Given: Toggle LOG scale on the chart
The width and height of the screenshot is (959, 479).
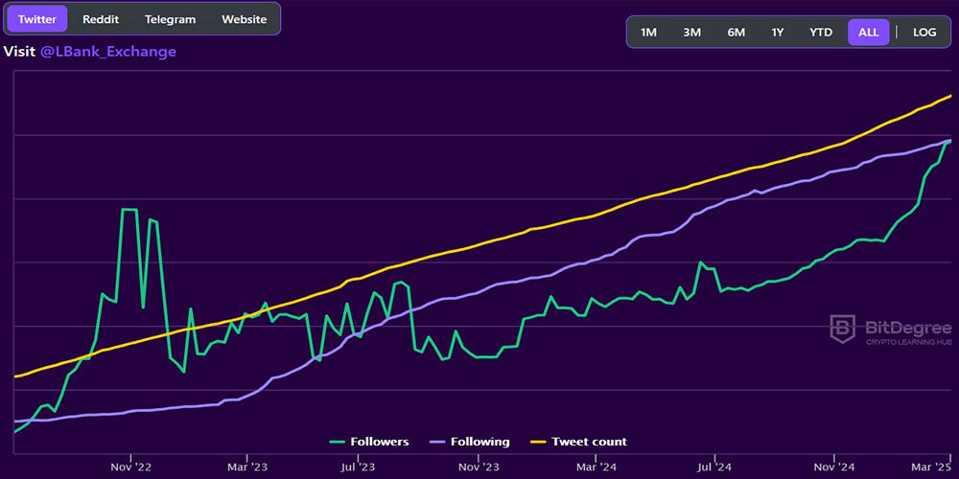Looking at the screenshot, I should click(924, 33).
